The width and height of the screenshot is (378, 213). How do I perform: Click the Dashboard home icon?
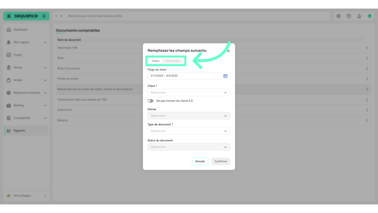9,30
